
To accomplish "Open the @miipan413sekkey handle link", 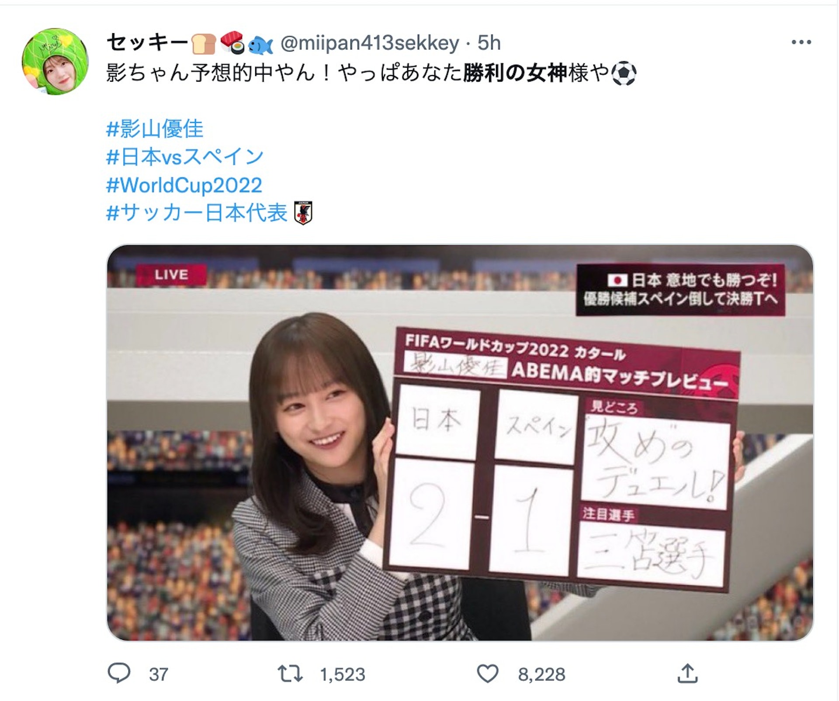I will [x=369, y=43].
